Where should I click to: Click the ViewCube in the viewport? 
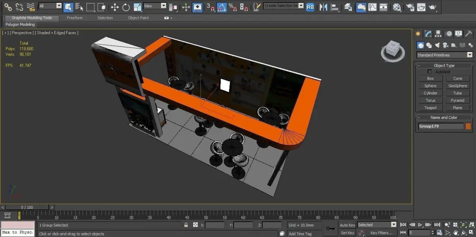click(x=393, y=51)
